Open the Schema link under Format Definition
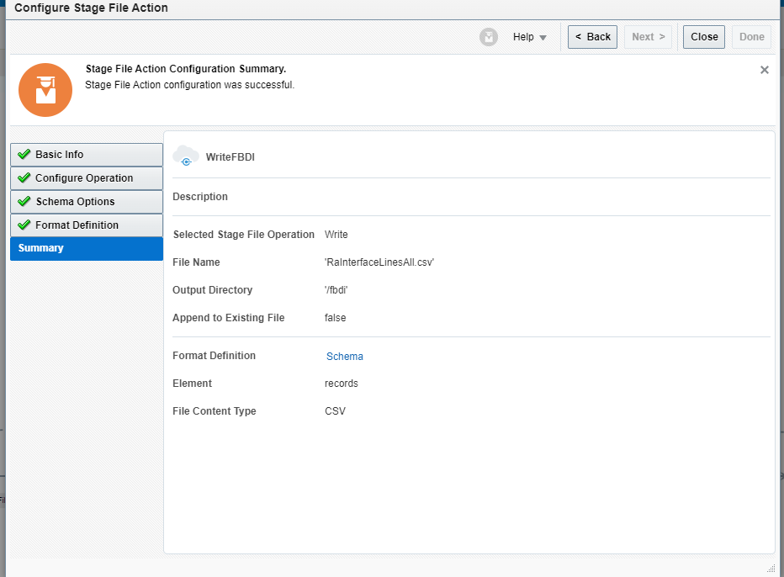784x577 pixels. (x=344, y=356)
